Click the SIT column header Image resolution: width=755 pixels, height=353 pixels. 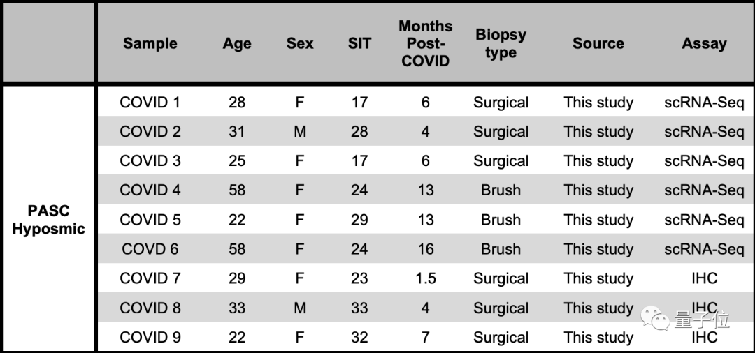click(359, 43)
